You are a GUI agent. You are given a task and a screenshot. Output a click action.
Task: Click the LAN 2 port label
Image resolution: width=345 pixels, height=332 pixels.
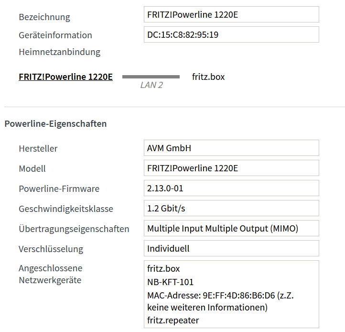click(x=151, y=85)
